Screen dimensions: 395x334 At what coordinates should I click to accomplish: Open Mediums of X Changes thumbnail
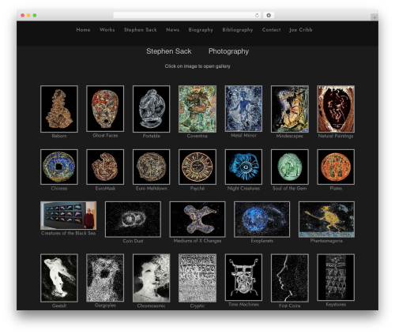[197, 220]
